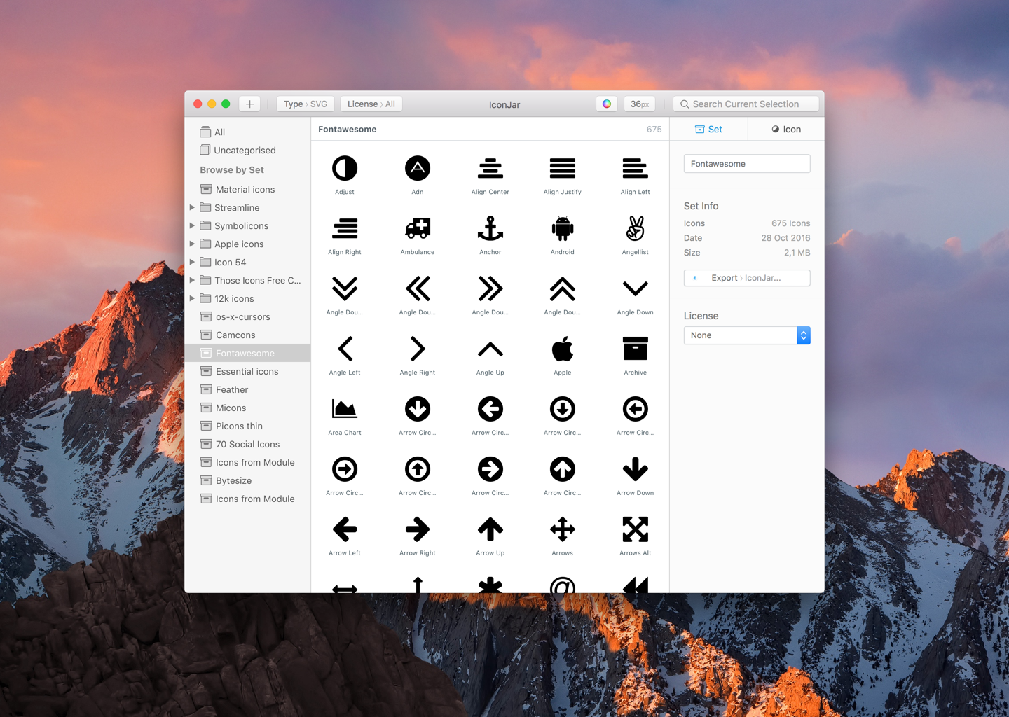Click the plus add button in toolbar
Screen dimensions: 1009x717
pyautogui.click(x=249, y=104)
